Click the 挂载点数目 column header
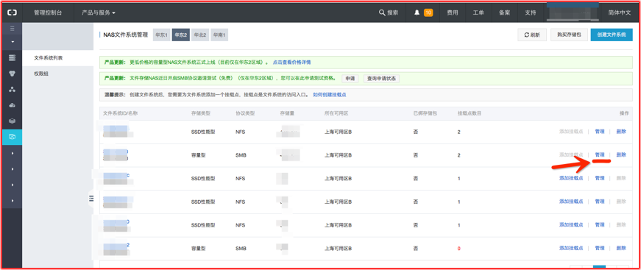Screen dimensions: 641x270 [470, 113]
